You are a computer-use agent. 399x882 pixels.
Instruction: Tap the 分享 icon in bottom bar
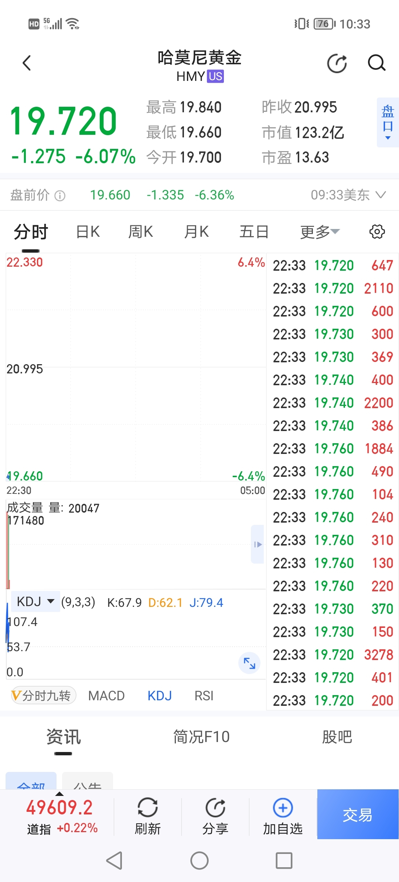tap(215, 808)
